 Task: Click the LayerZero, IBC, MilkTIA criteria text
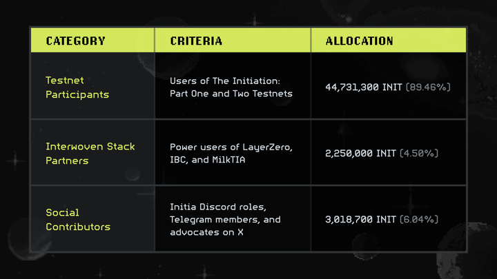[x=231, y=154]
